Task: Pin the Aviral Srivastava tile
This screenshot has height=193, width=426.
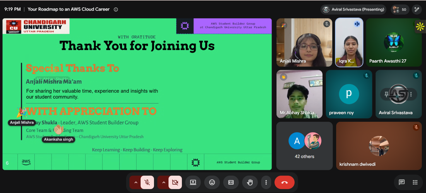Action: click(x=386, y=94)
